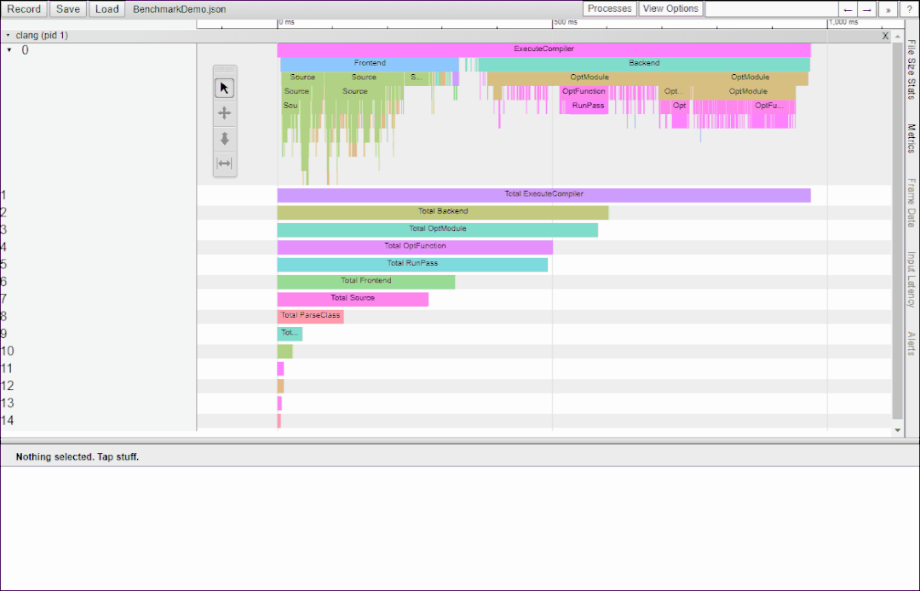The width and height of the screenshot is (920, 591).
Task: Open the View Options dropdown
Action: click(x=670, y=9)
